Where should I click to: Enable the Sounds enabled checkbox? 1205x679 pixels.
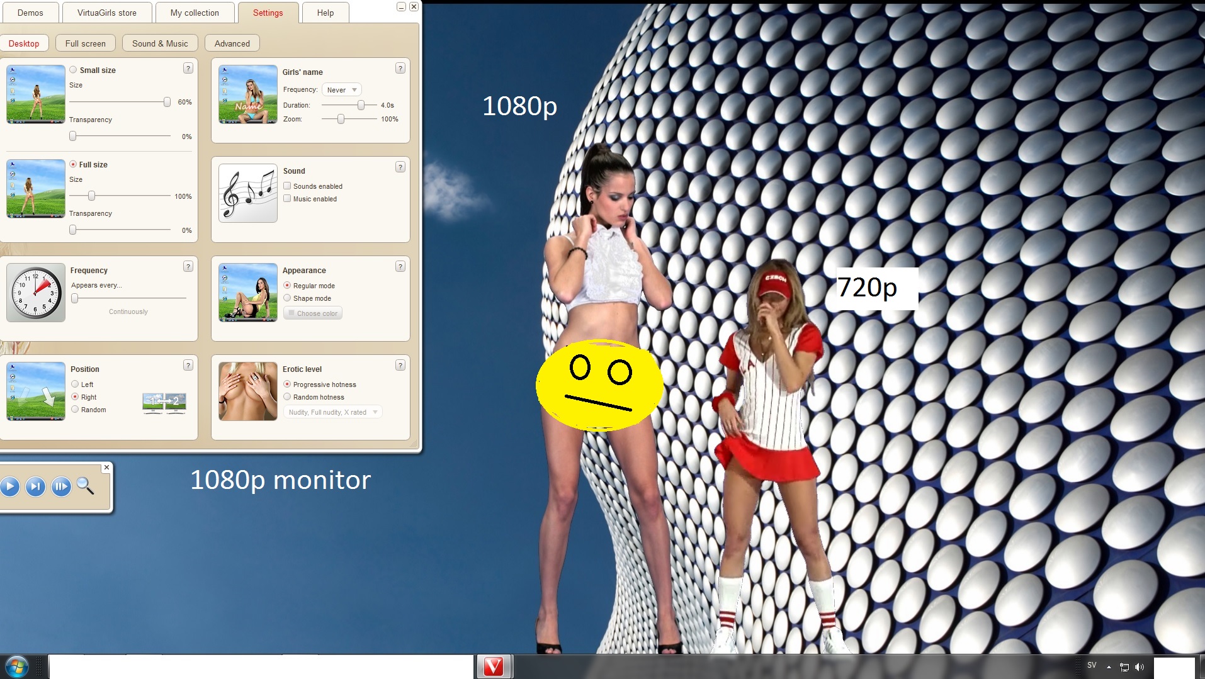(x=287, y=186)
